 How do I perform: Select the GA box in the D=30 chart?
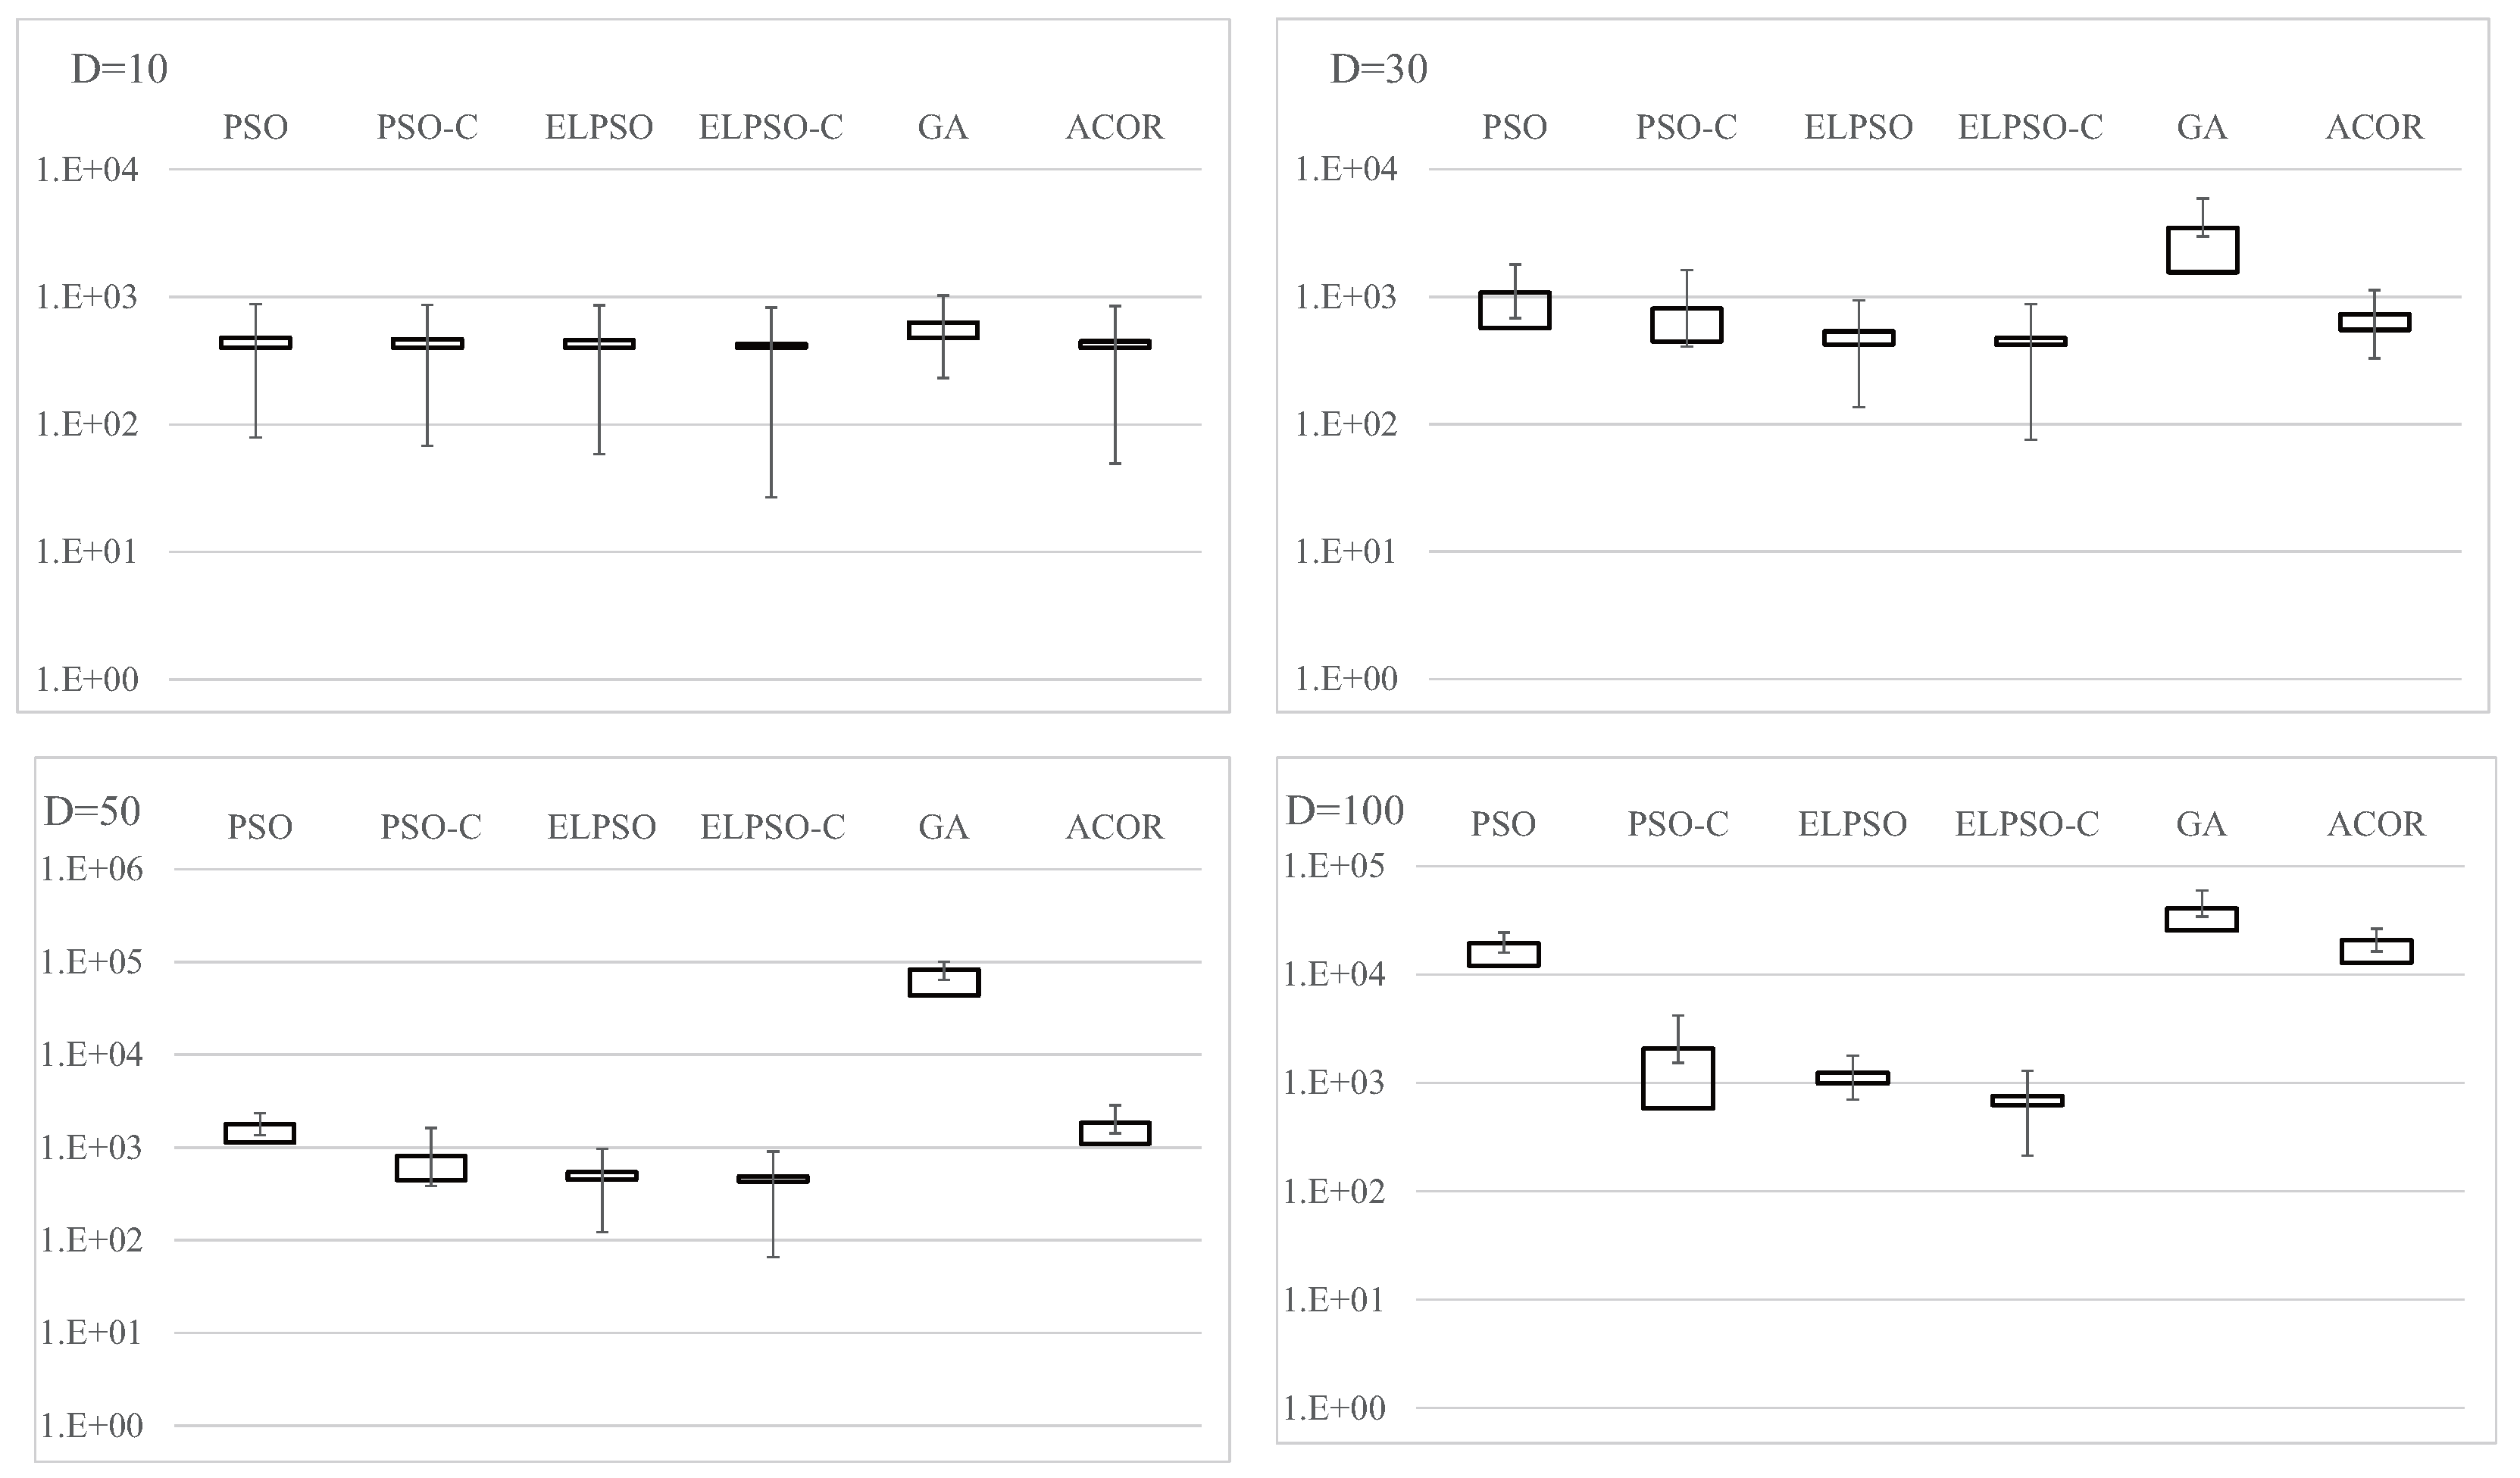coord(2201,250)
